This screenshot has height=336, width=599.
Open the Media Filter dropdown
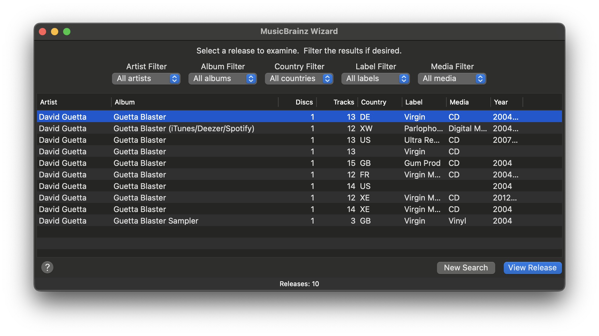coord(452,79)
